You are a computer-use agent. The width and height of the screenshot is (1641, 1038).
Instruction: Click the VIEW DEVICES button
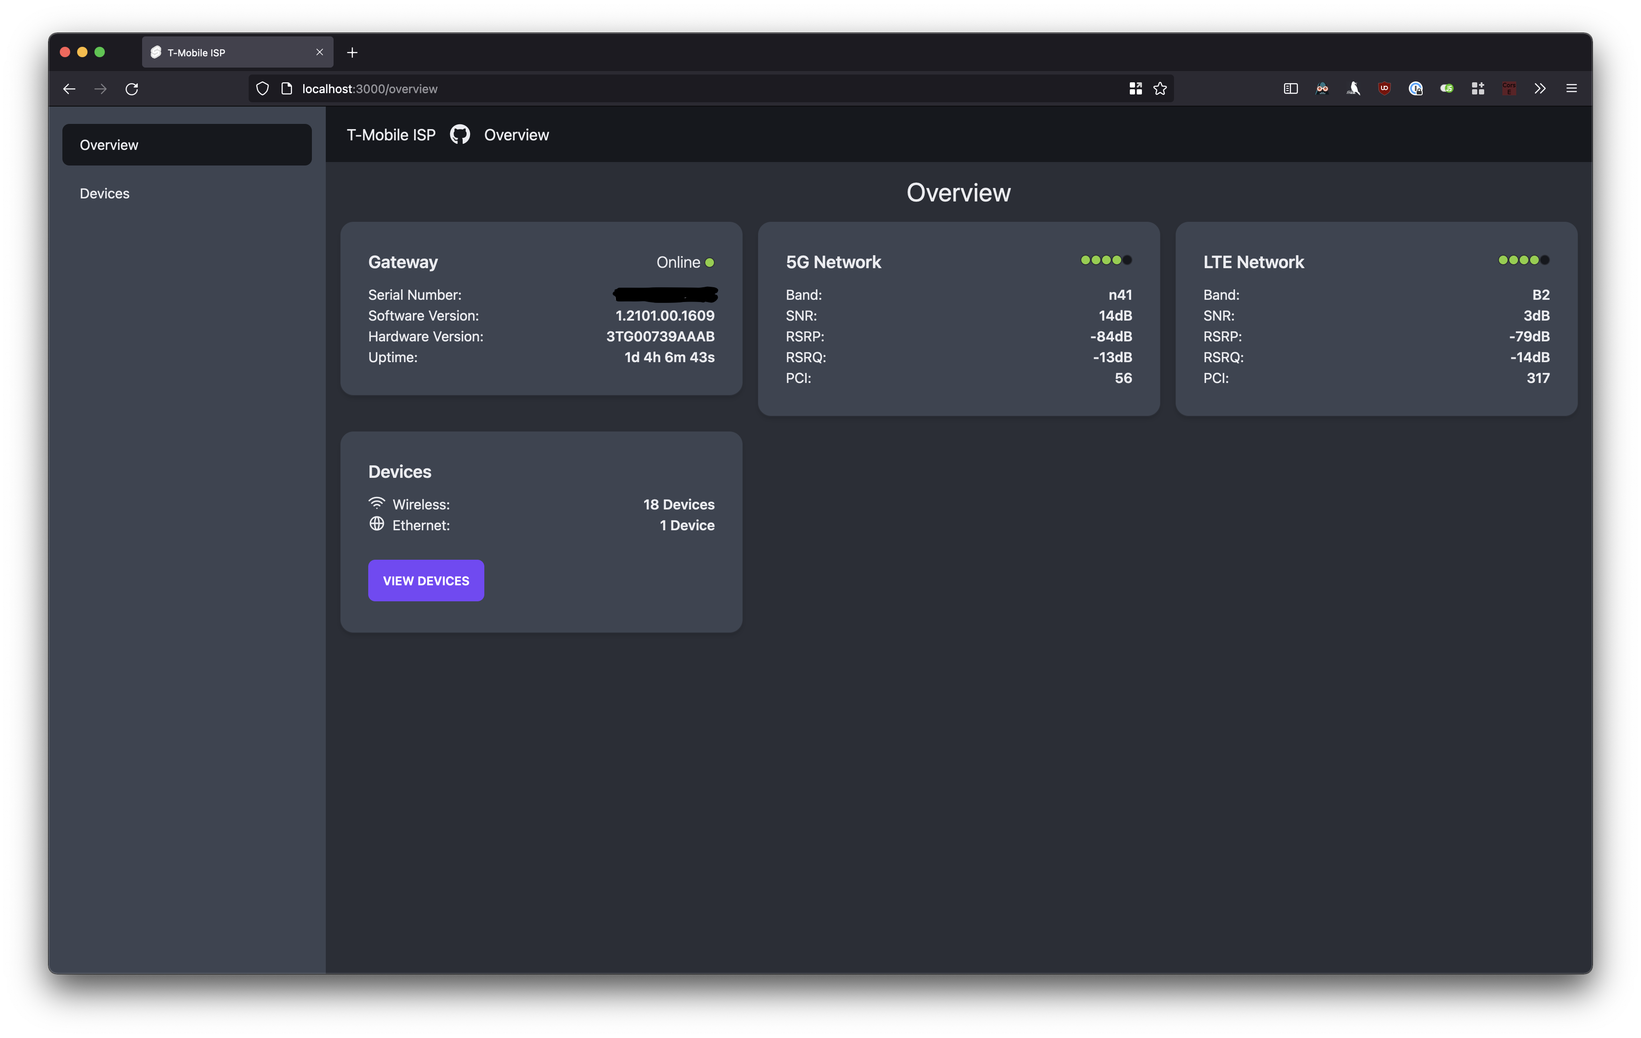[x=426, y=581]
